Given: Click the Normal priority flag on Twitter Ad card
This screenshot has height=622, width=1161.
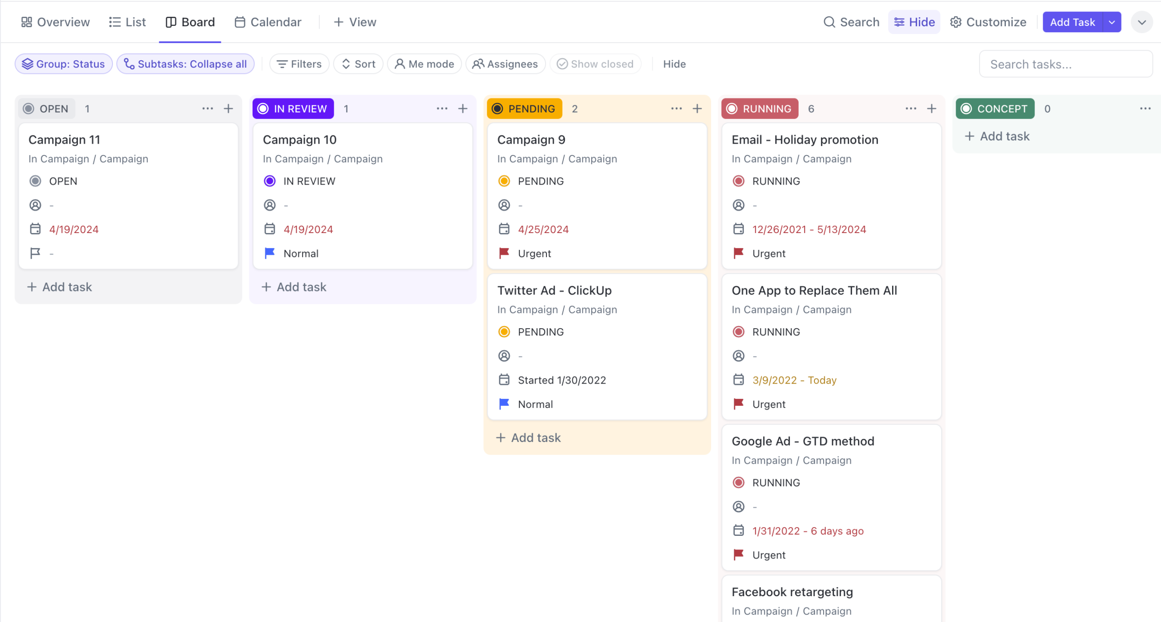Looking at the screenshot, I should point(503,403).
